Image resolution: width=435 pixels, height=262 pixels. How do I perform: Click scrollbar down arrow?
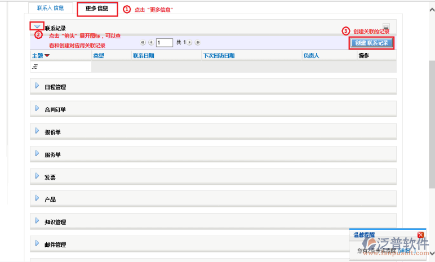[432, 253]
